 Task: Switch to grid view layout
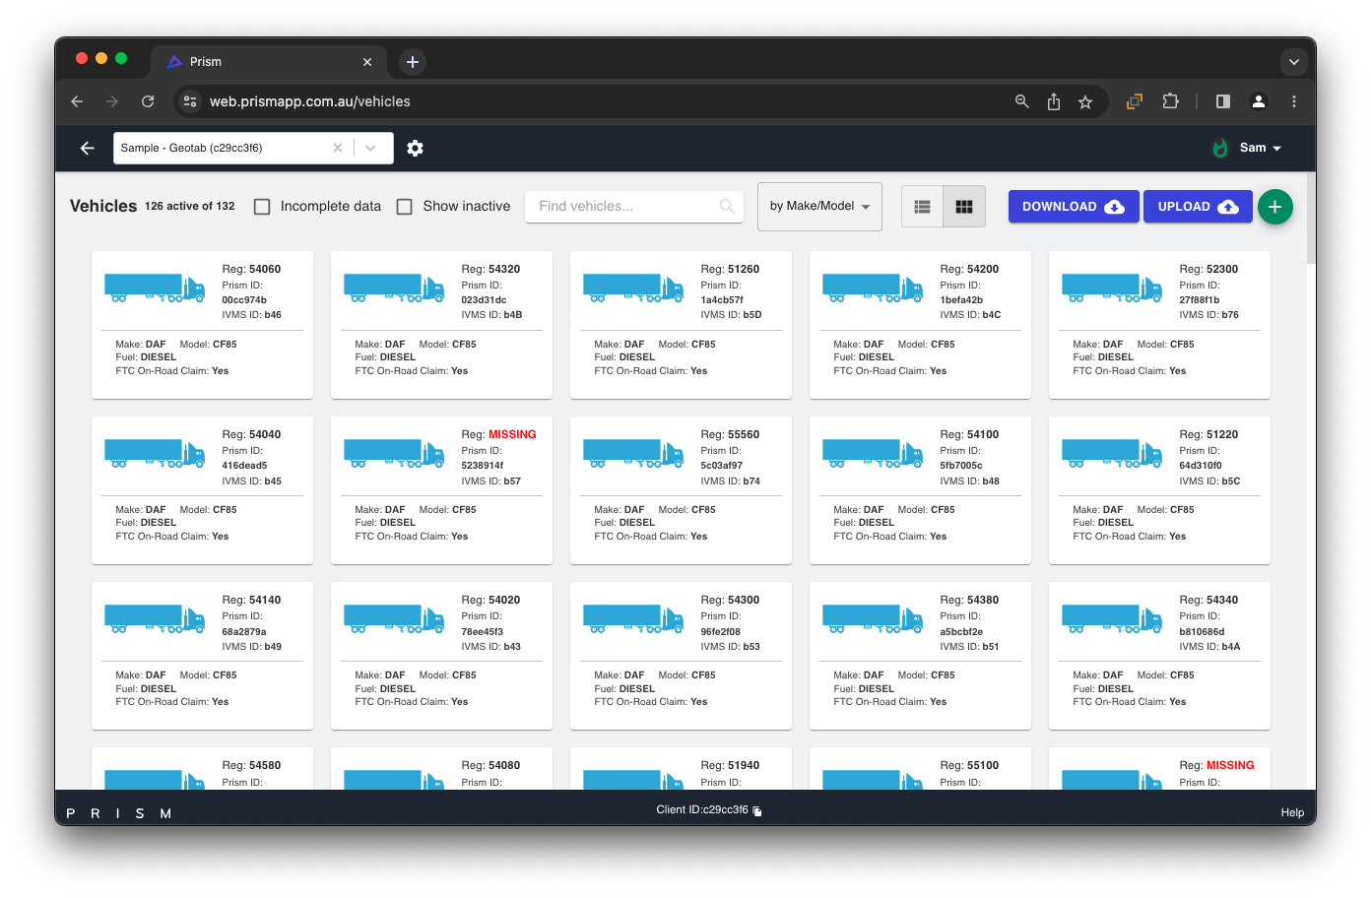click(x=964, y=207)
